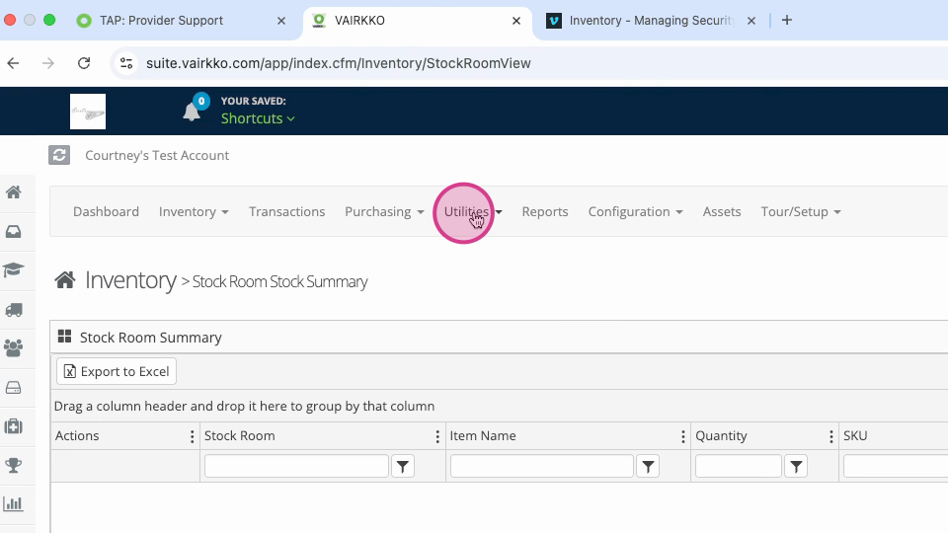This screenshot has height=533, width=948.
Task: Go forward with browser forward arrow
Action: click(48, 63)
